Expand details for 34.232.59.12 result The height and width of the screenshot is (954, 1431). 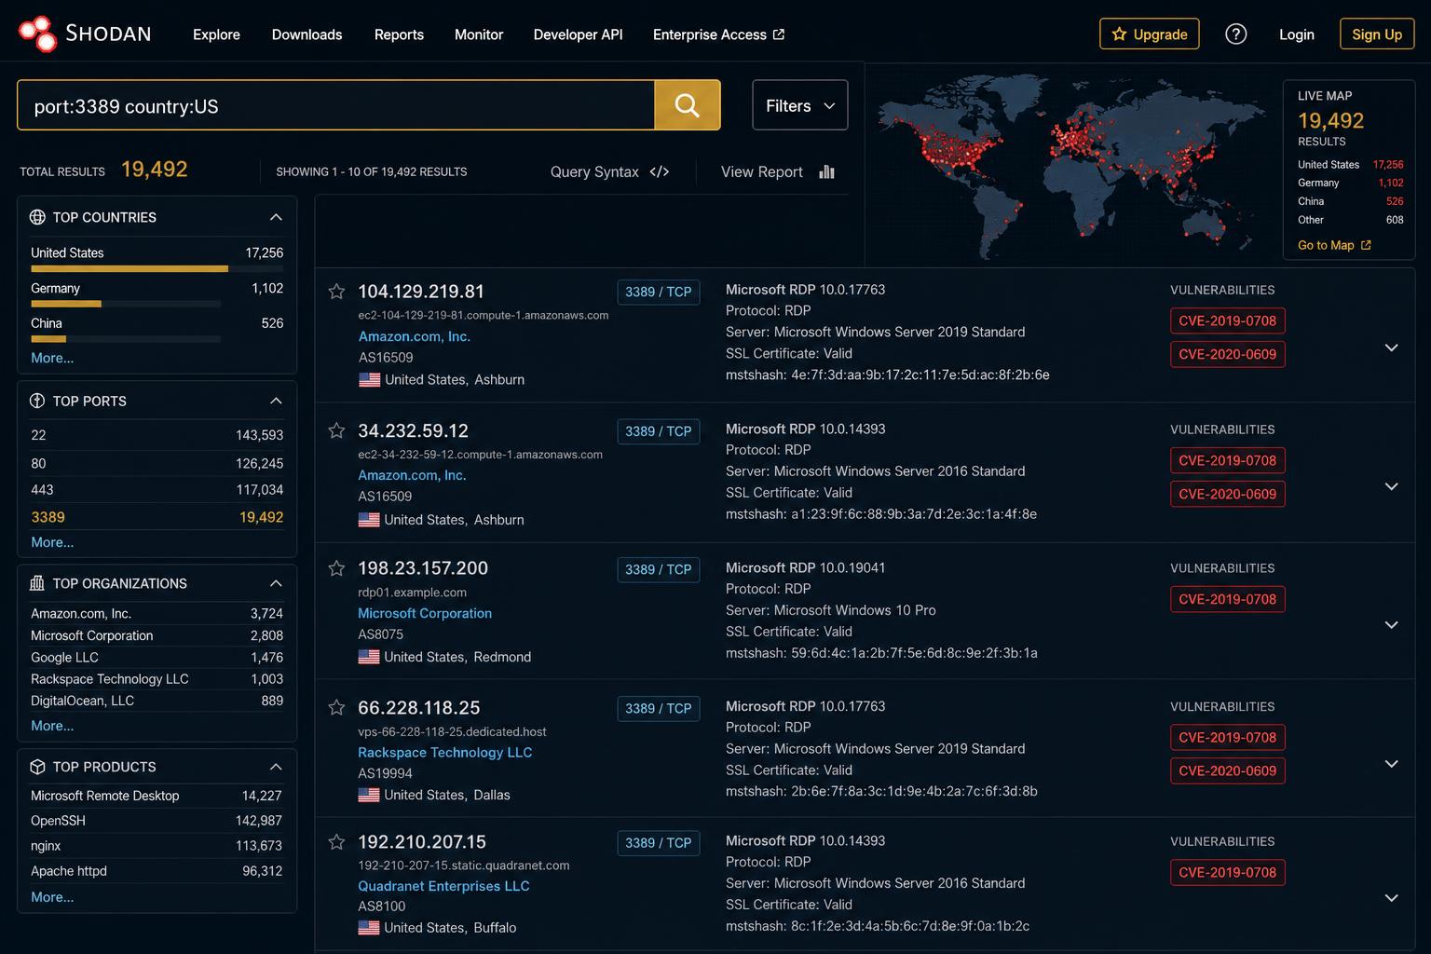[x=1391, y=486]
